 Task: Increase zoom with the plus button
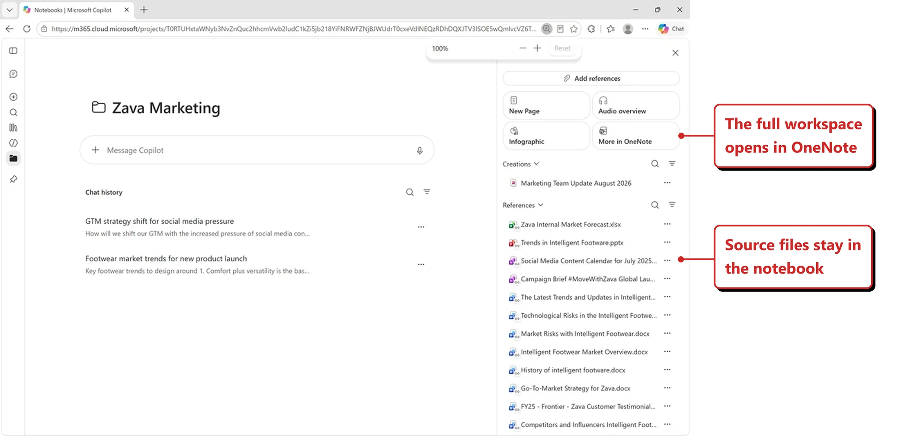(537, 48)
